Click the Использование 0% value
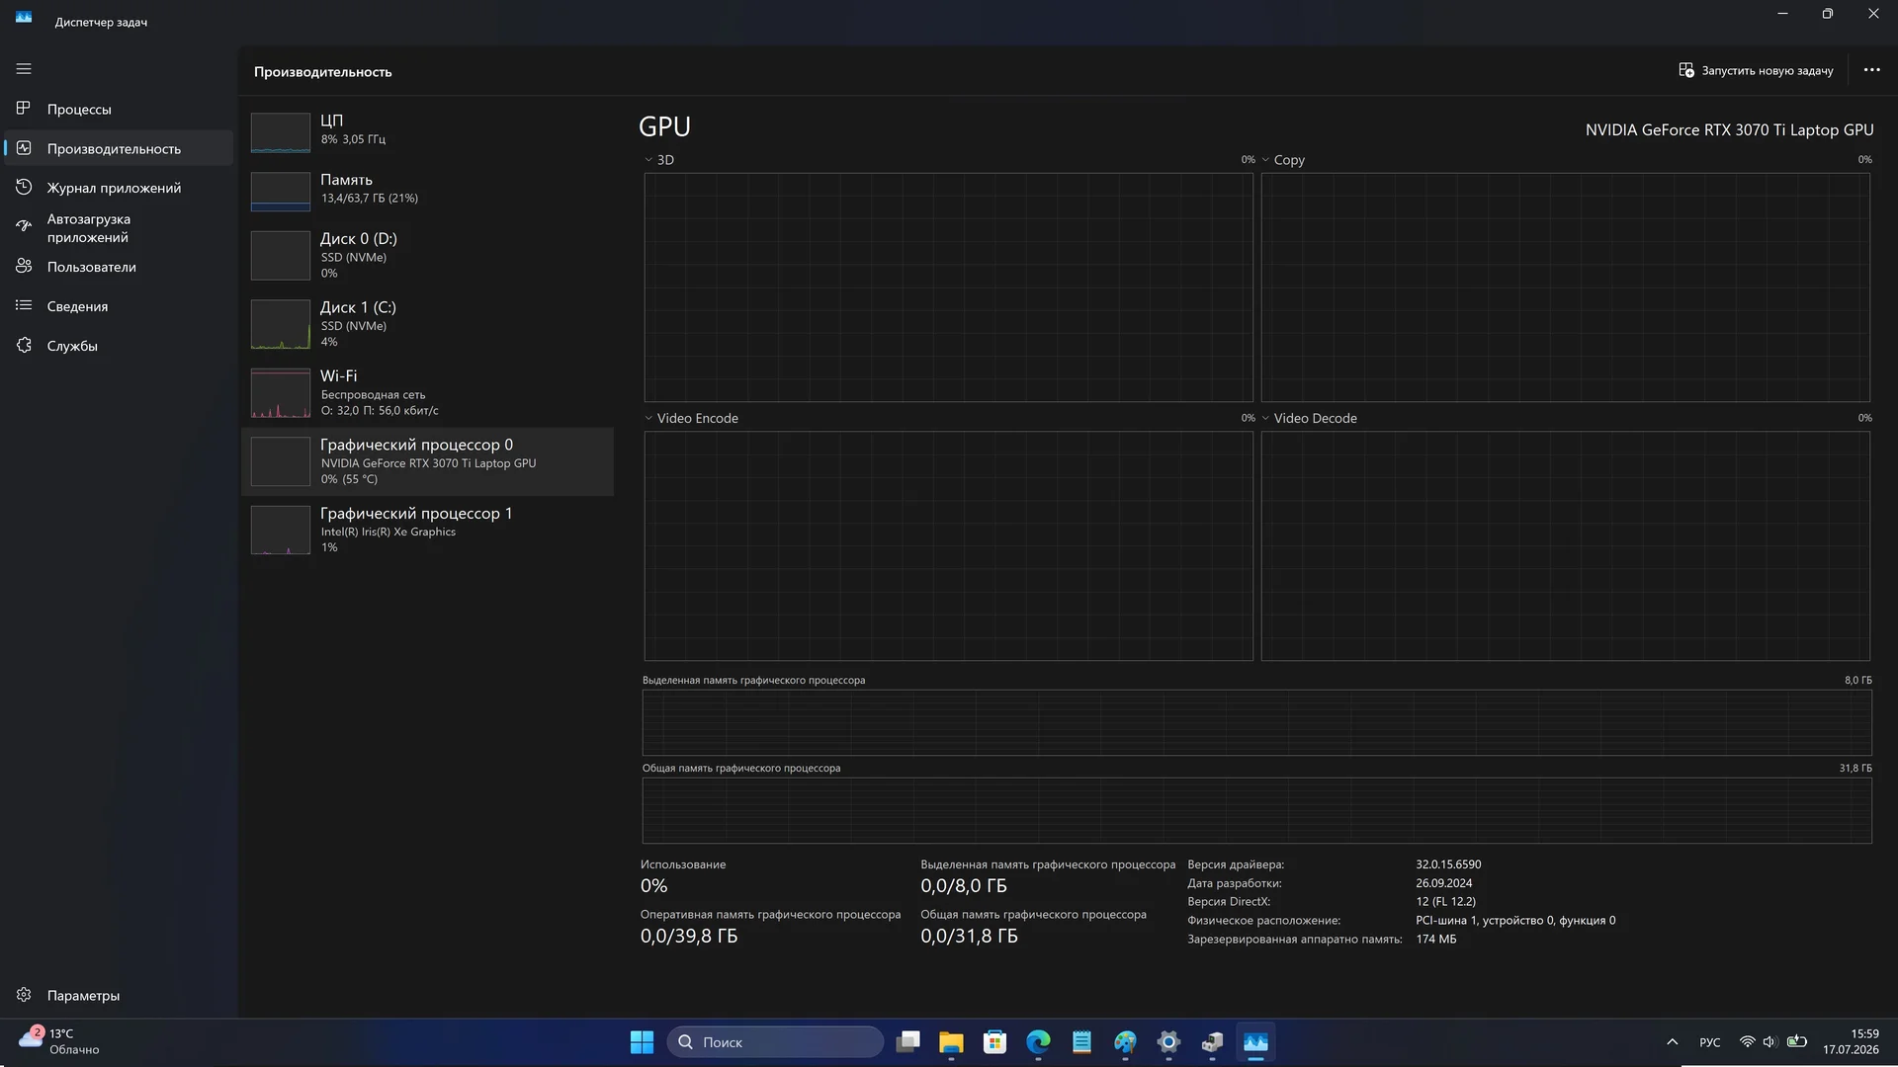Screen dimensions: 1898x1067 [653, 886]
